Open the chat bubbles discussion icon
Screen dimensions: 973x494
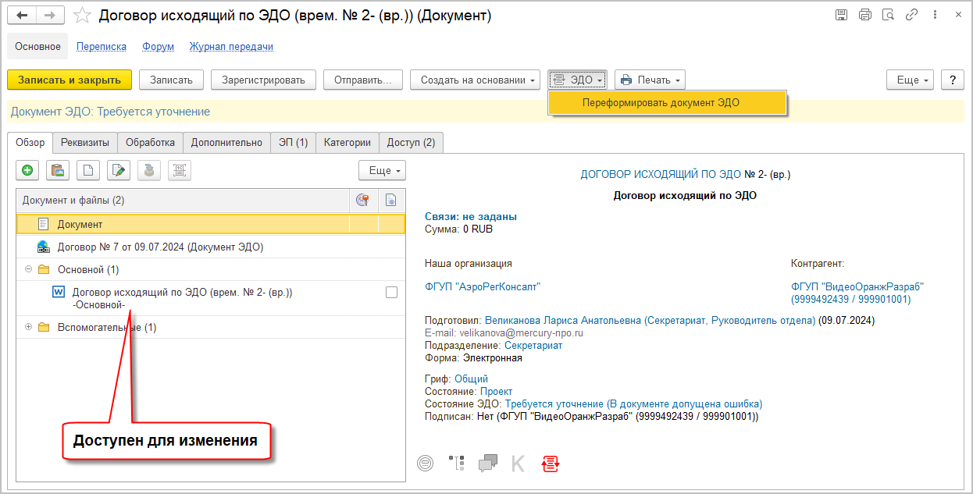[488, 463]
